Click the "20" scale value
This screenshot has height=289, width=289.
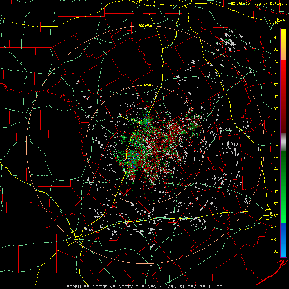click(x=276, y=120)
